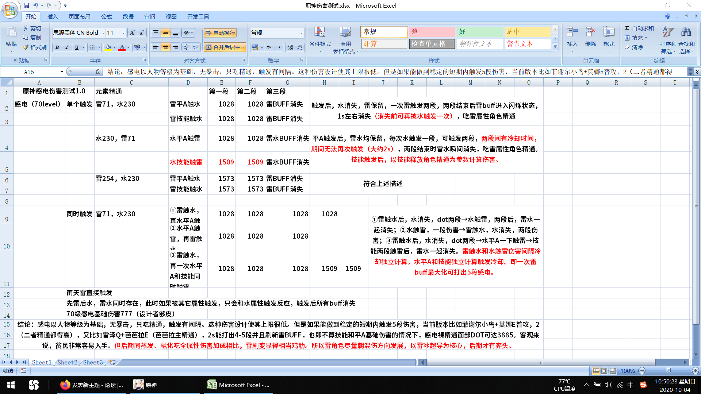Click the orientation text angle icon
The height and width of the screenshot is (394, 701).
187,33
